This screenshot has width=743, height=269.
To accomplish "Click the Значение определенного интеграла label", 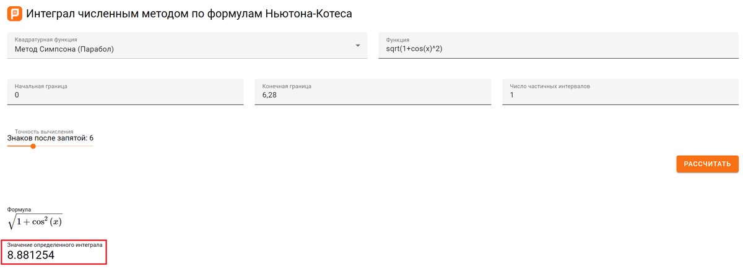I will tap(55, 246).
